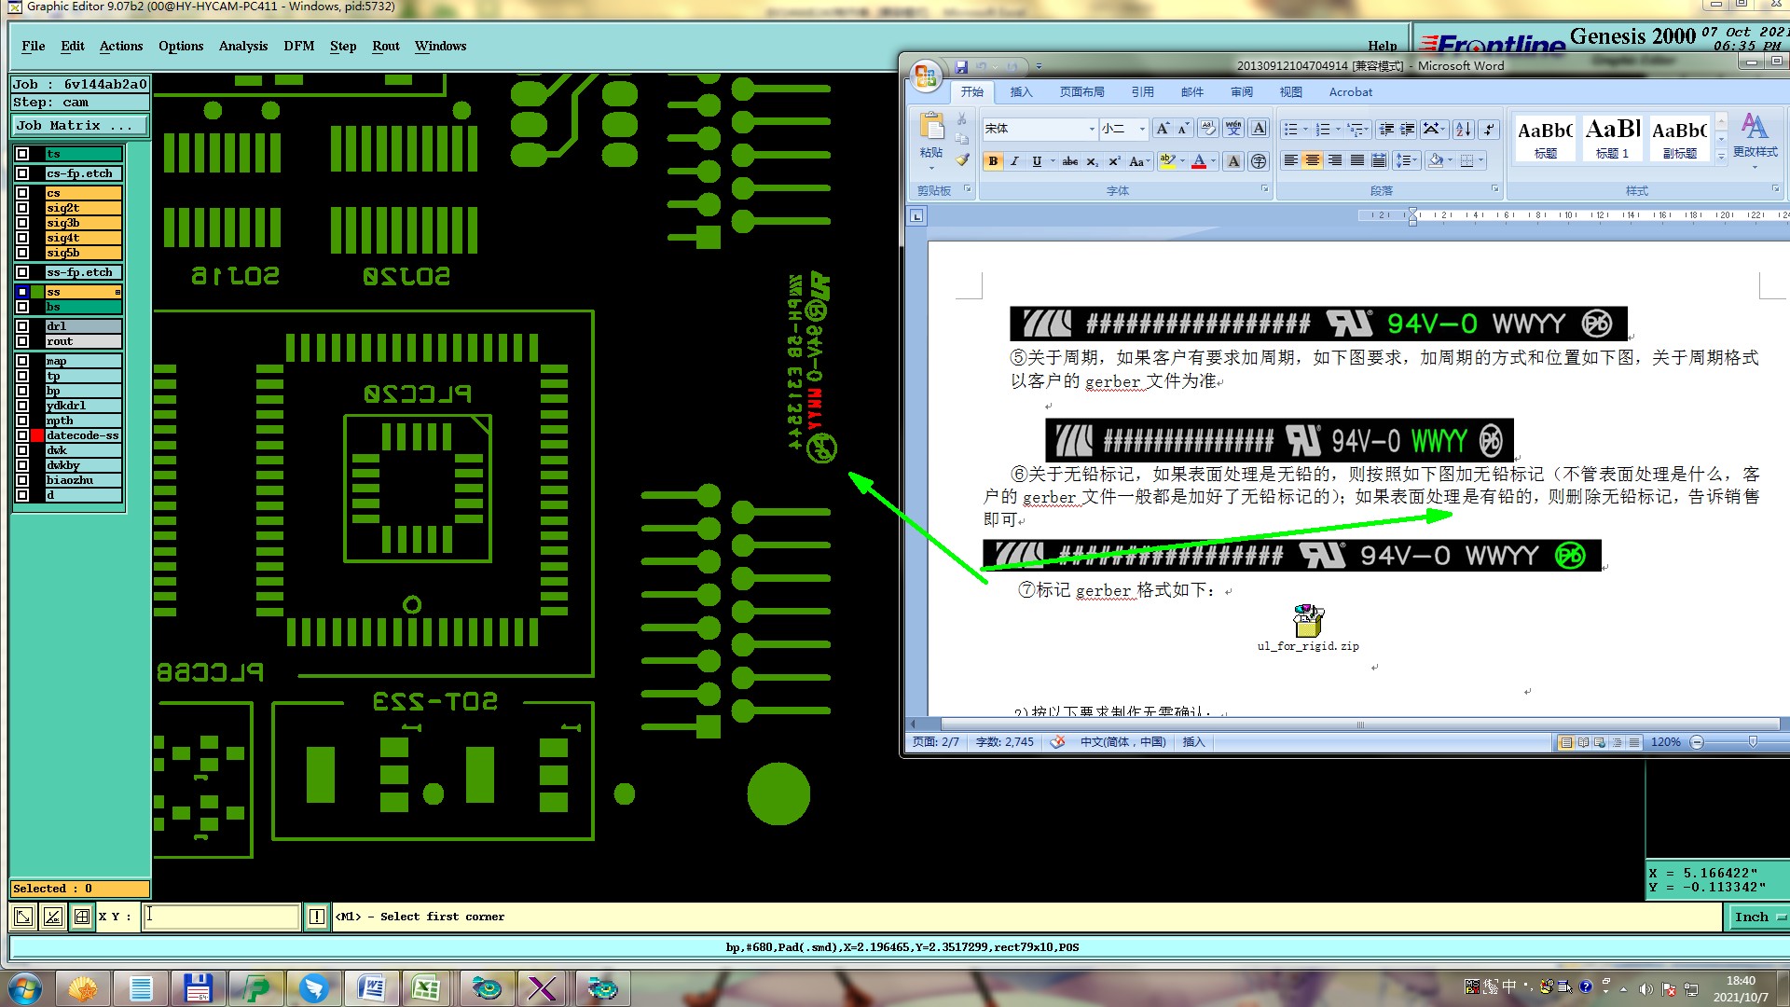The width and height of the screenshot is (1790, 1007).
Task: Click the center align paragraph icon
Action: pos(1312,161)
